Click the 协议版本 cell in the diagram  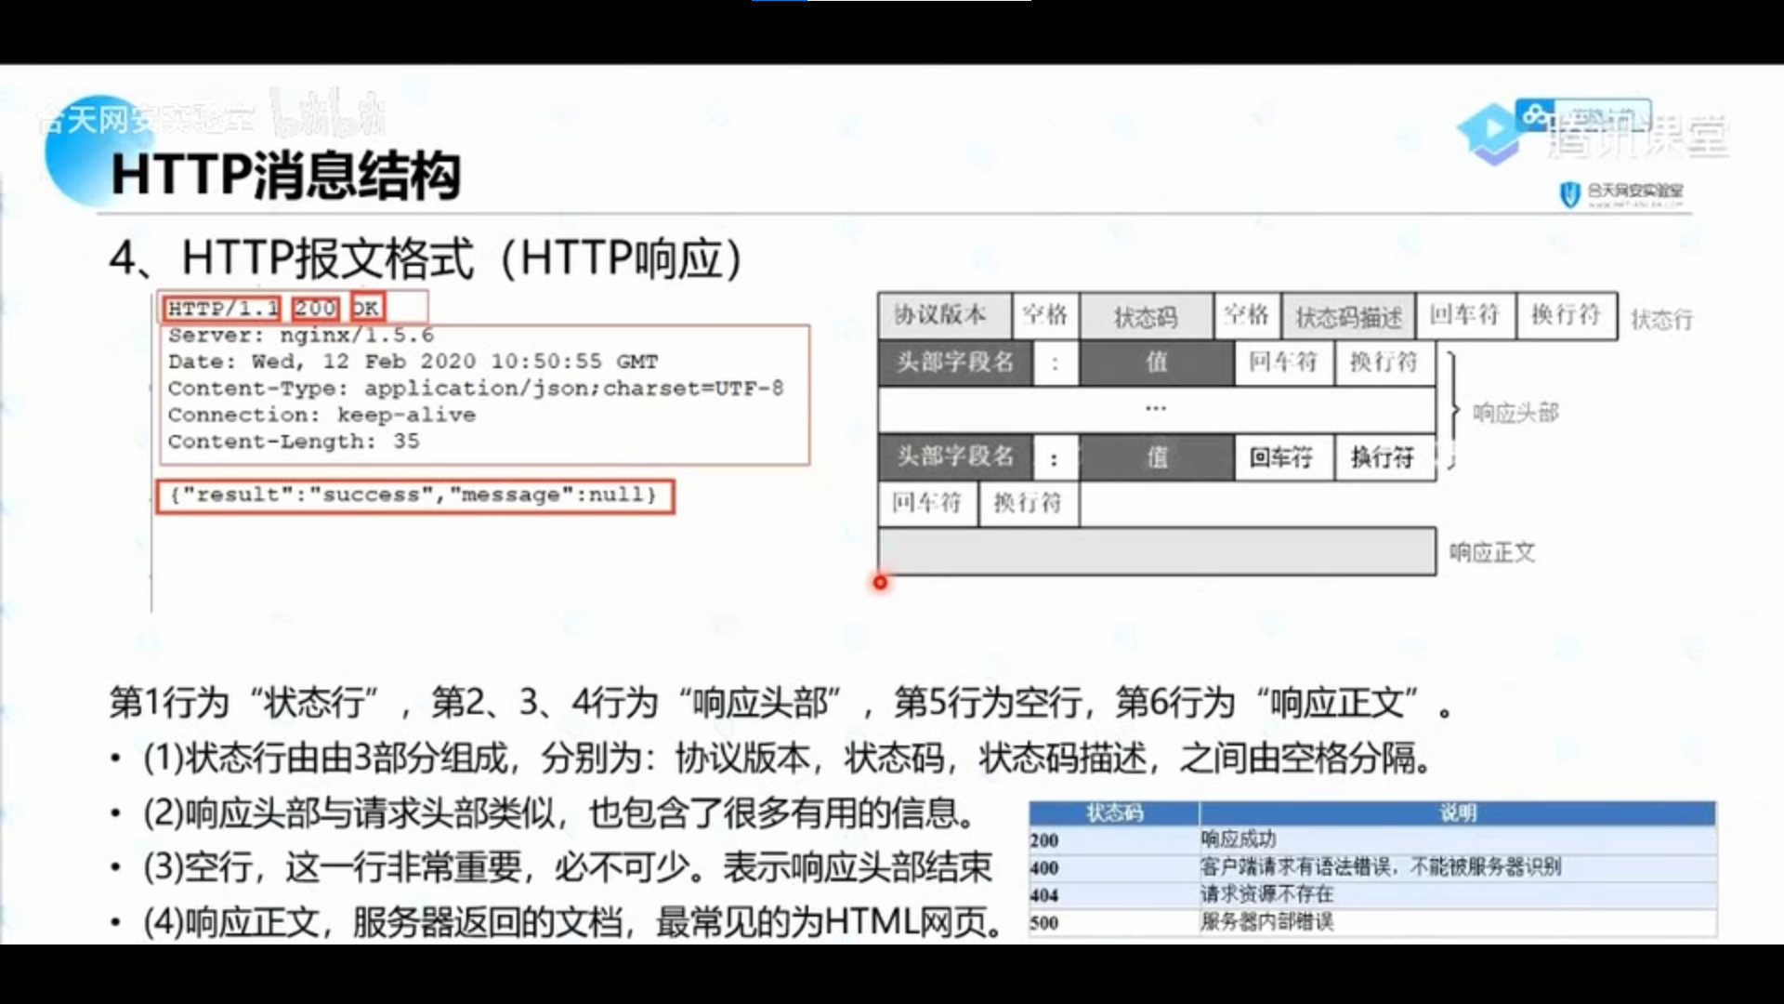(x=943, y=316)
